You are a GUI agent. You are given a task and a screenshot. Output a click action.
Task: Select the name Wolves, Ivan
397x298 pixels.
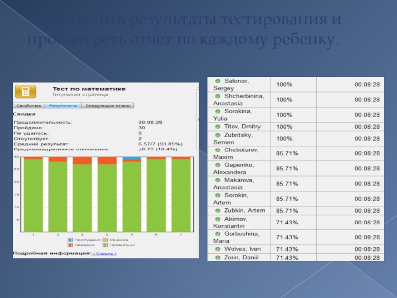pos(242,249)
